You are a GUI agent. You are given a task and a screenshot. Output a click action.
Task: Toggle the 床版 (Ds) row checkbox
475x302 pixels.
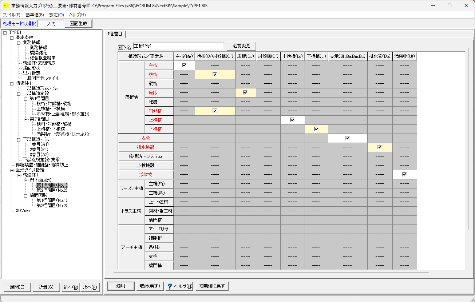[x=245, y=92]
